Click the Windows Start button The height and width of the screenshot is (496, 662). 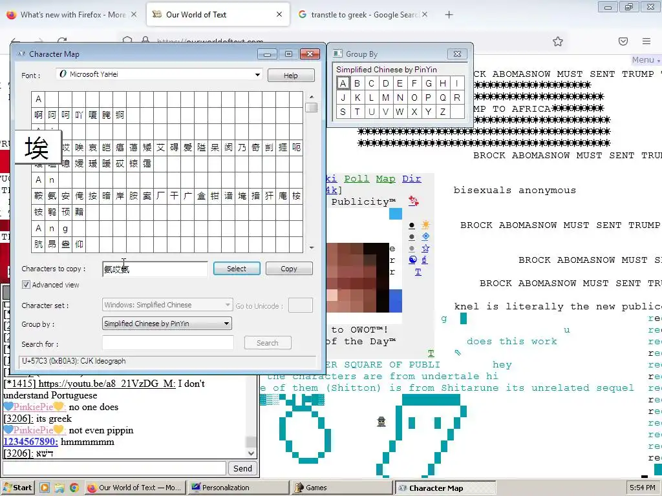17,488
